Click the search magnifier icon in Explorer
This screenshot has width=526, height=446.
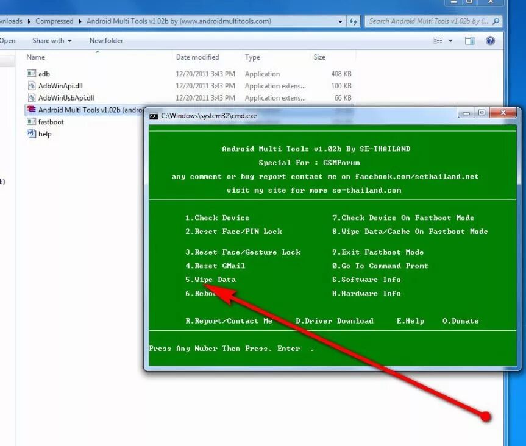click(x=496, y=21)
